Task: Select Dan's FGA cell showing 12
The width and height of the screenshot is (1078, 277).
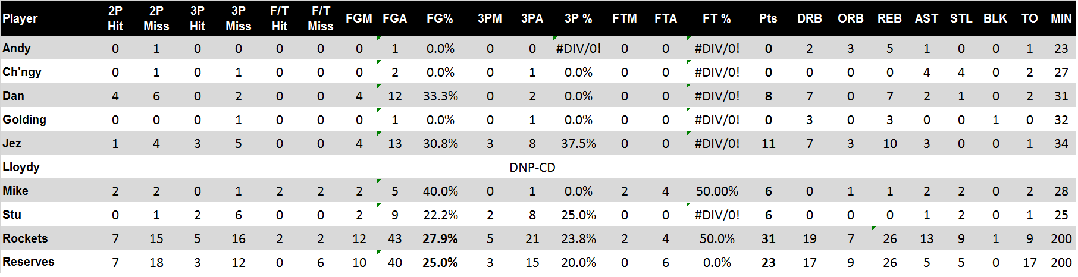Action: point(394,96)
